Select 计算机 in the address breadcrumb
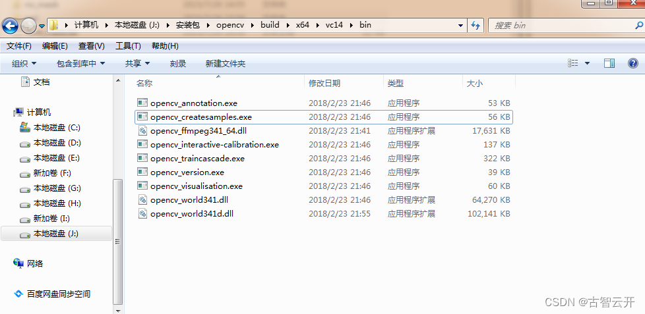The height and width of the screenshot is (314, 645). 86,25
